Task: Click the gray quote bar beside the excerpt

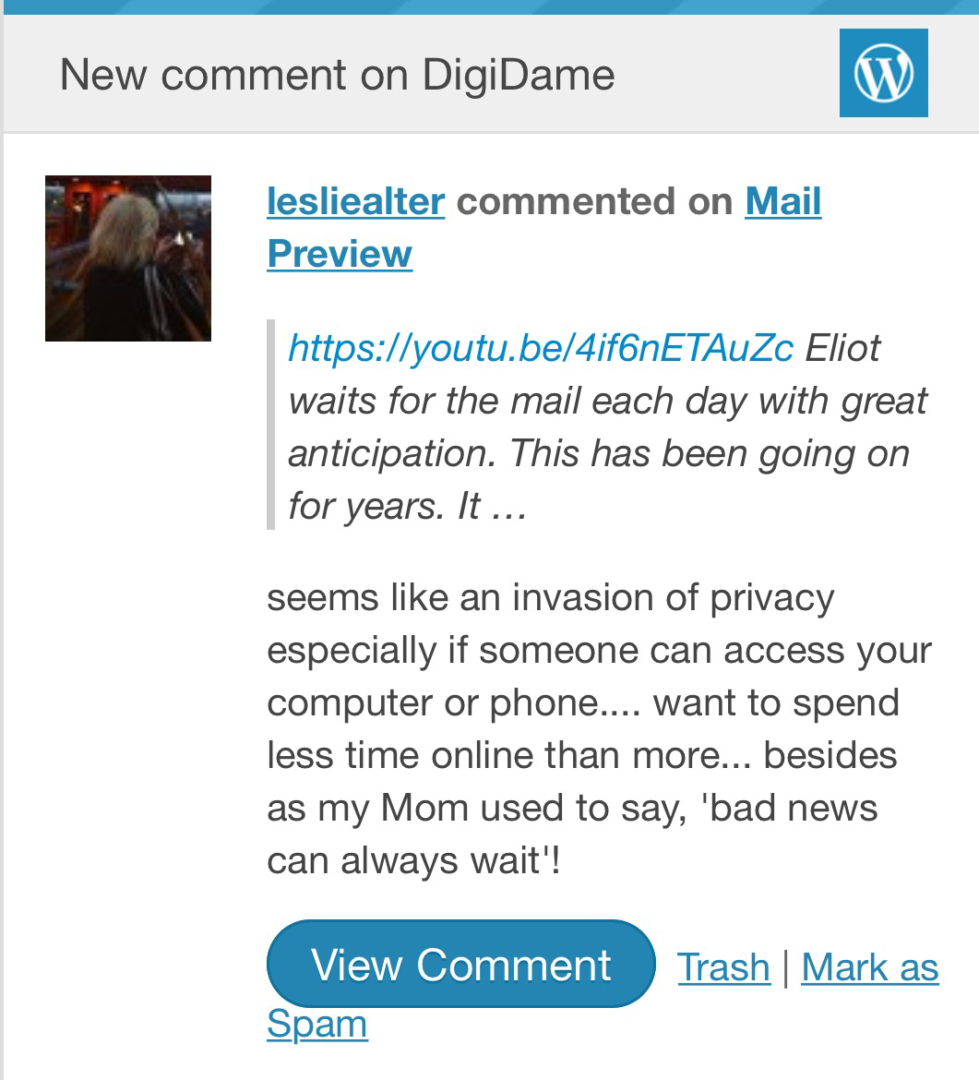Action: pos(271,425)
